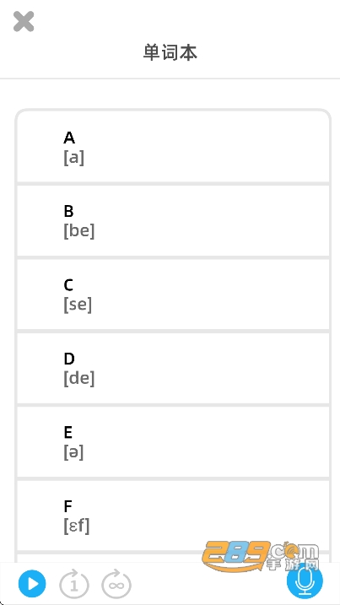Image resolution: width=340 pixels, height=605 pixels.
Task: Select the letter D entry
Action: click(x=173, y=369)
